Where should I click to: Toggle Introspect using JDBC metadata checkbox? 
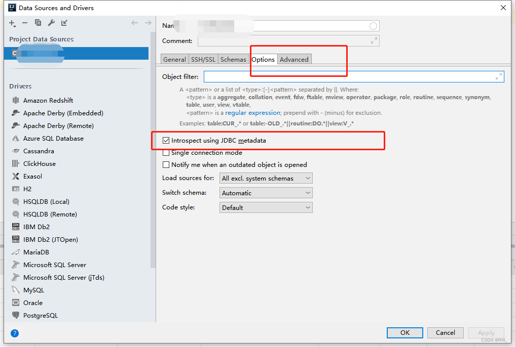tap(166, 141)
